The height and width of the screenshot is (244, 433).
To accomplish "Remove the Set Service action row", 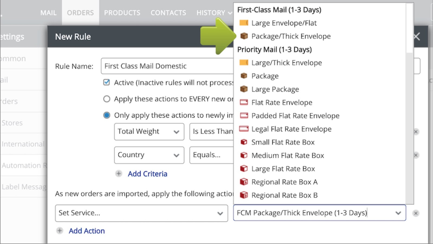I will [x=416, y=213].
